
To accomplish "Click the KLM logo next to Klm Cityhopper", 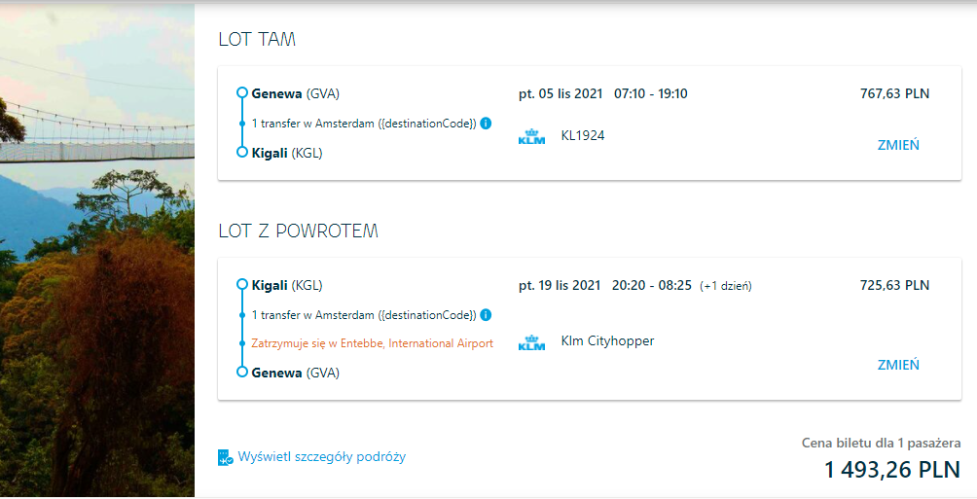I will [x=531, y=342].
